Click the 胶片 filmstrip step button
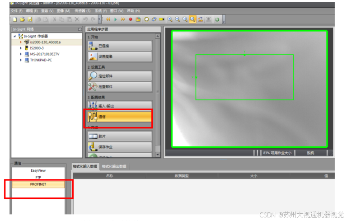This screenshot has height=221, width=347. click(x=120, y=136)
